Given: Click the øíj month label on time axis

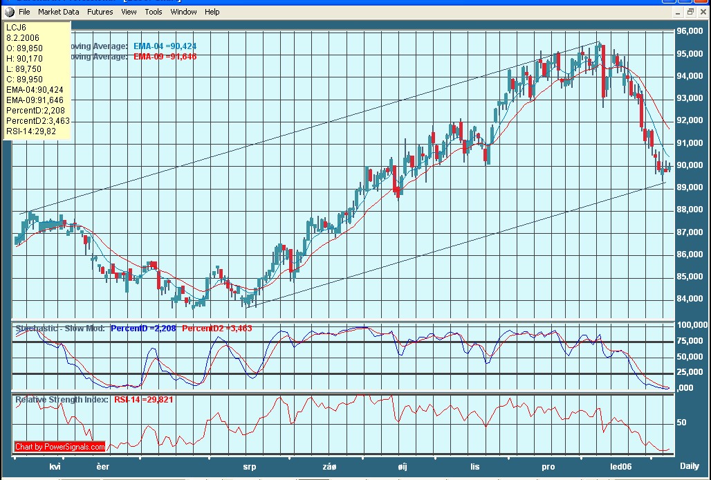Looking at the screenshot, I should coord(403,467).
